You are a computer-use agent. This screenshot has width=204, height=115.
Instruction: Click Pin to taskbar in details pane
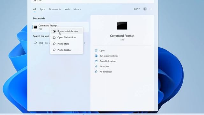(106, 72)
